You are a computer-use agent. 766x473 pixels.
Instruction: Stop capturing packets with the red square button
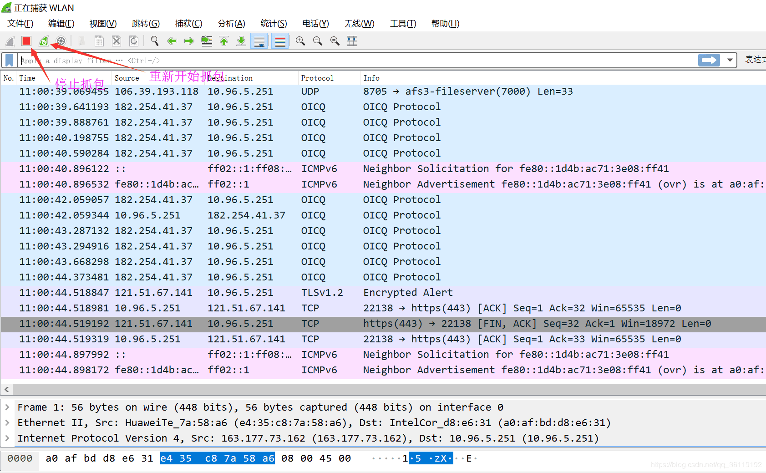tap(26, 41)
